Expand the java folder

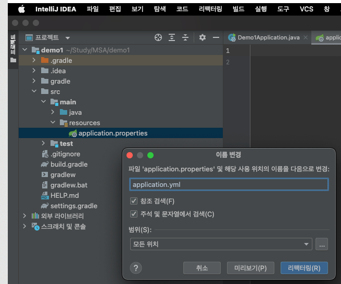53,112
